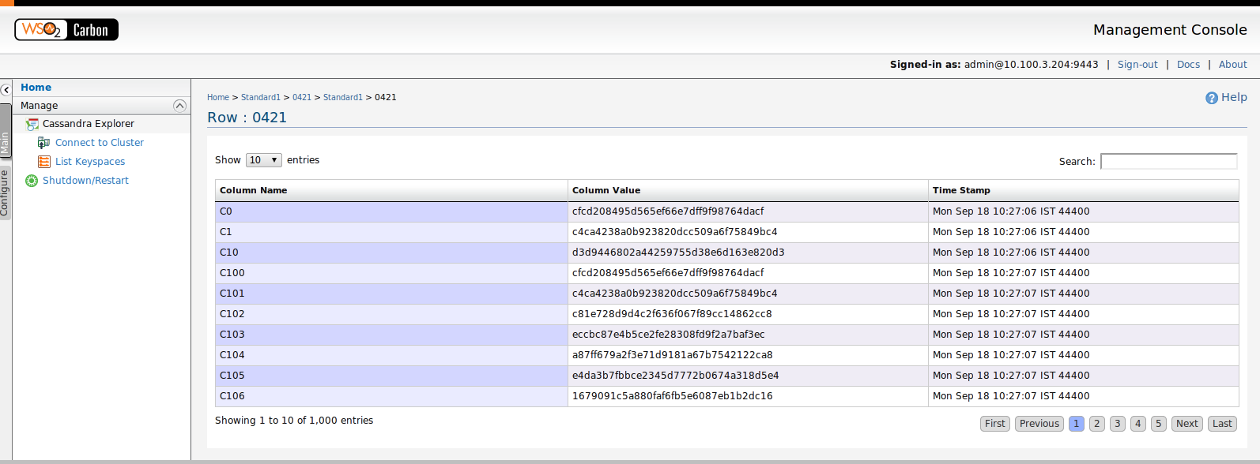Open the Docs link
The height and width of the screenshot is (464, 1260).
[1188, 65]
